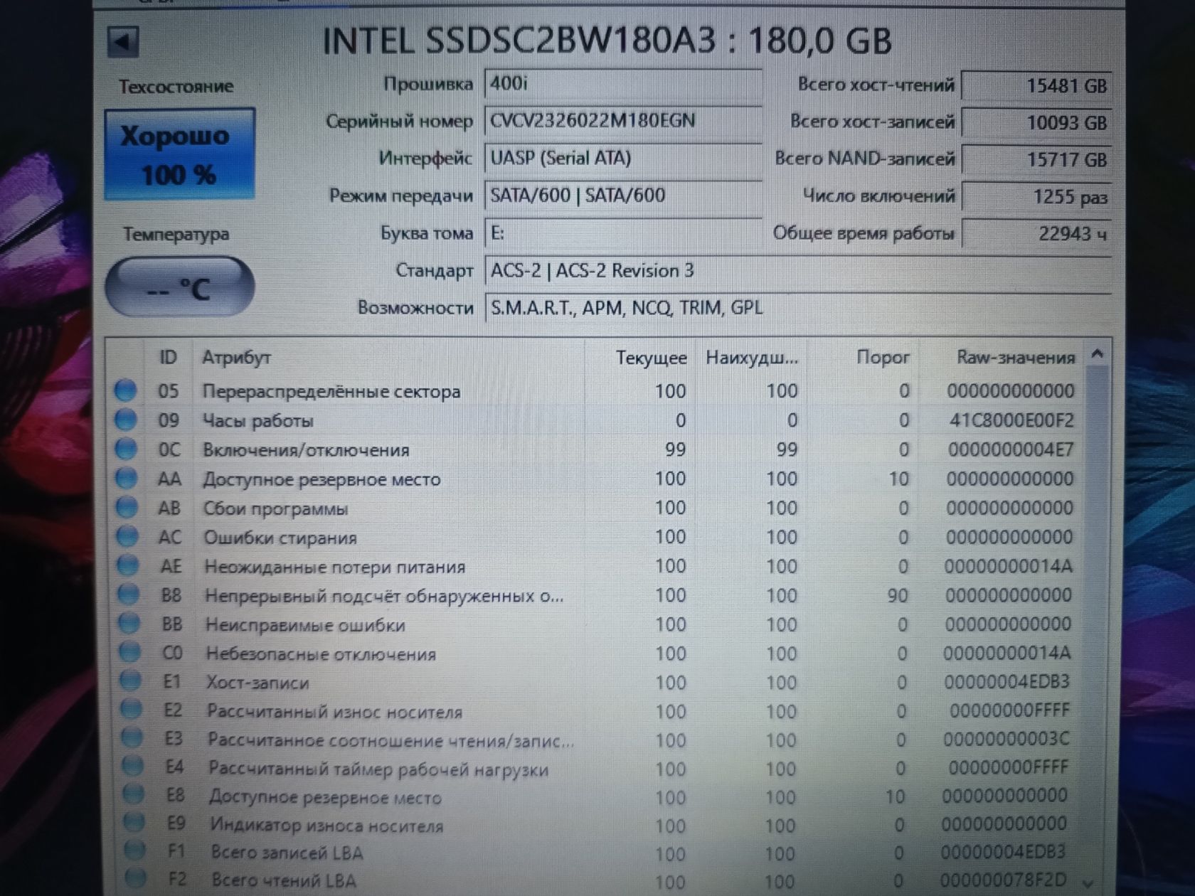The height and width of the screenshot is (896, 1195).
Task: Click status icon for 09 Часы работы
Action: pyautogui.click(x=125, y=420)
